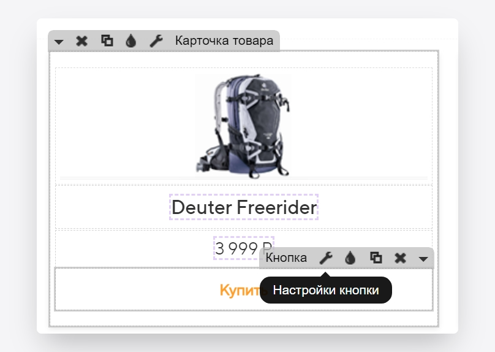
Task: Expand the Карточка товара toolbar dropdown arrow
Action: coord(59,42)
